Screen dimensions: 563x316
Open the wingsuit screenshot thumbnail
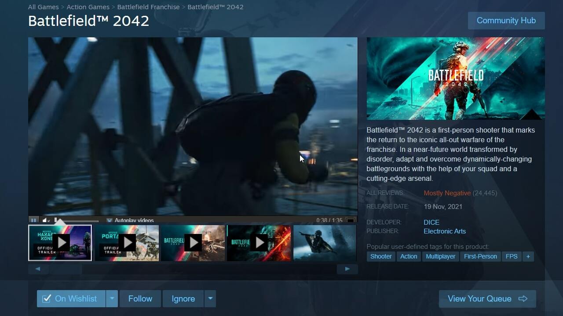click(x=325, y=243)
